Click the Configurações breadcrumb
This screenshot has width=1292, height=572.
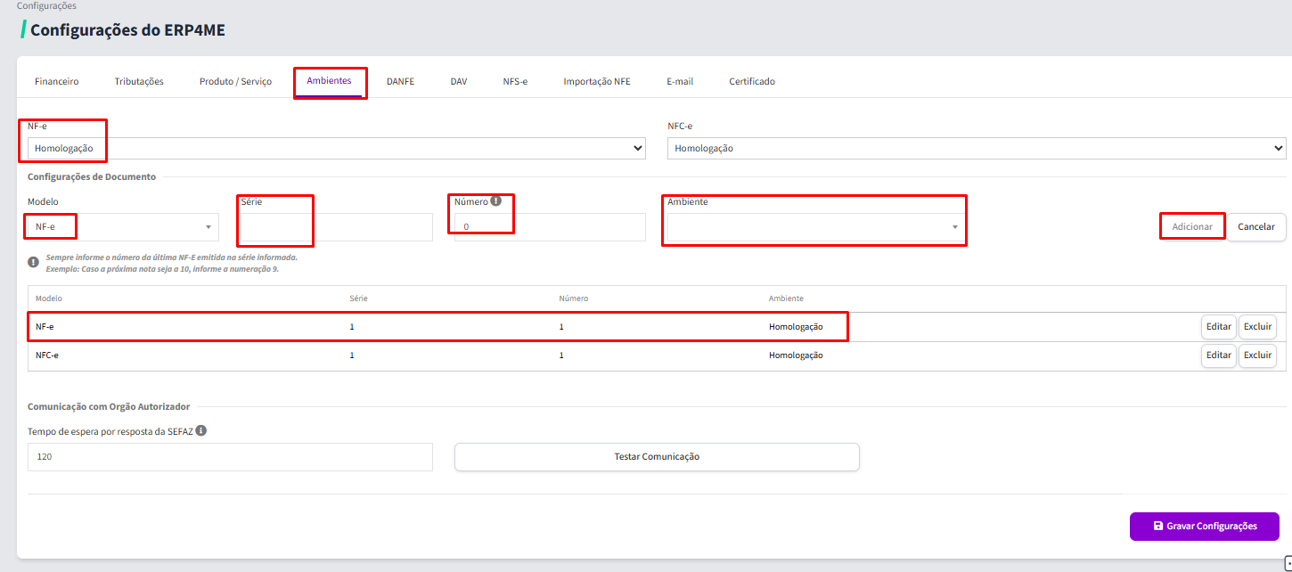click(46, 5)
